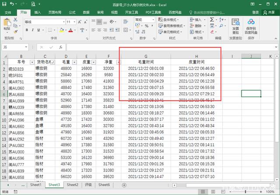This screenshot has height=195, width=280.
Task: Click the save icon in quick access toolbar
Action: click(4, 4)
